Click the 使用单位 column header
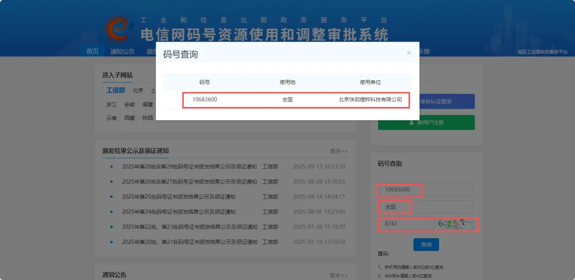 (x=371, y=83)
